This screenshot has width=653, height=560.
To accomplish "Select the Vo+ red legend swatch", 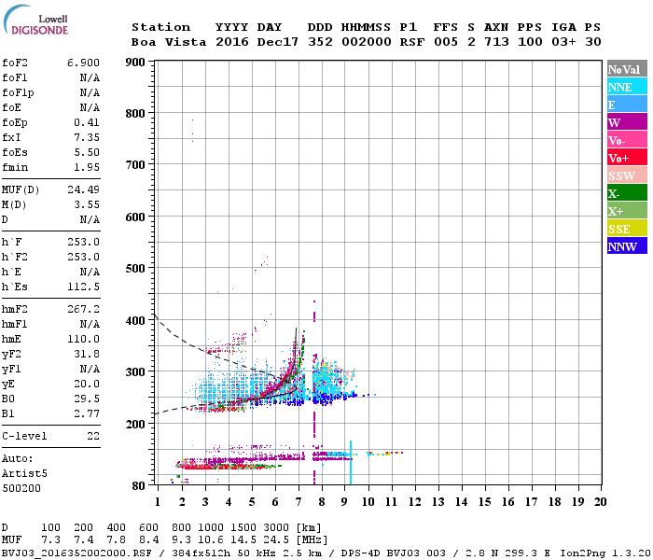I will (627, 158).
